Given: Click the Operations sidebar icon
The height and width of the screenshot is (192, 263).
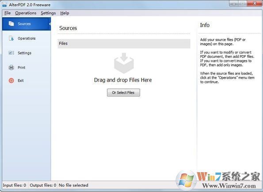Looking at the screenshot, I should pyautogui.click(x=11, y=38).
